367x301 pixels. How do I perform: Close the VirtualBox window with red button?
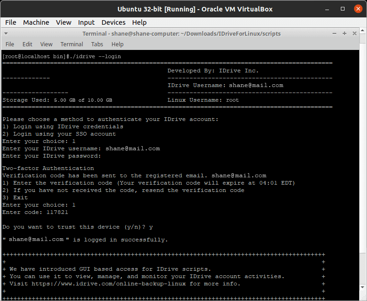[x=358, y=9]
